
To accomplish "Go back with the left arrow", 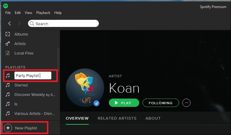I will (x=9, y=23).
